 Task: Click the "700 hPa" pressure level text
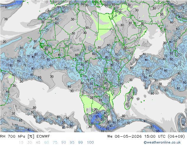pos(17,136)
